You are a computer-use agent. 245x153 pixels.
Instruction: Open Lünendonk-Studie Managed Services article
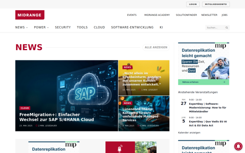(x=140, y=115)
